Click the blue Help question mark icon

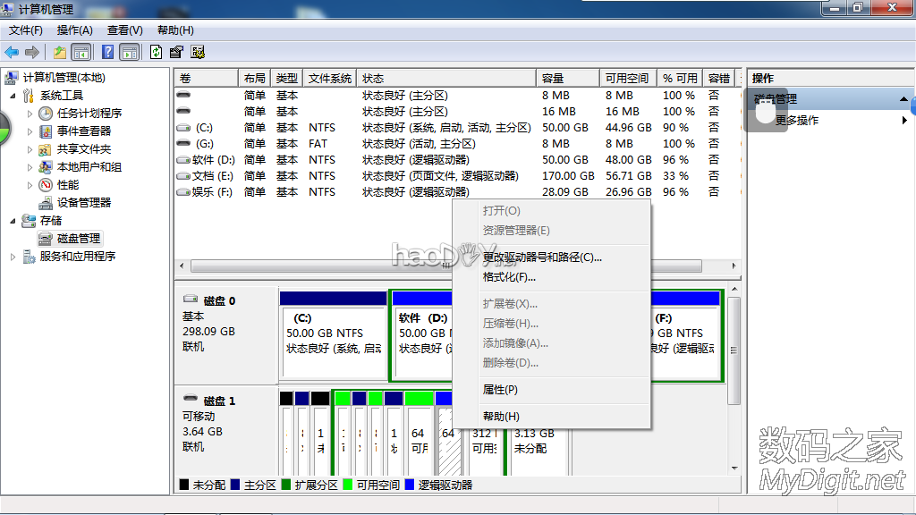[108, 52]
